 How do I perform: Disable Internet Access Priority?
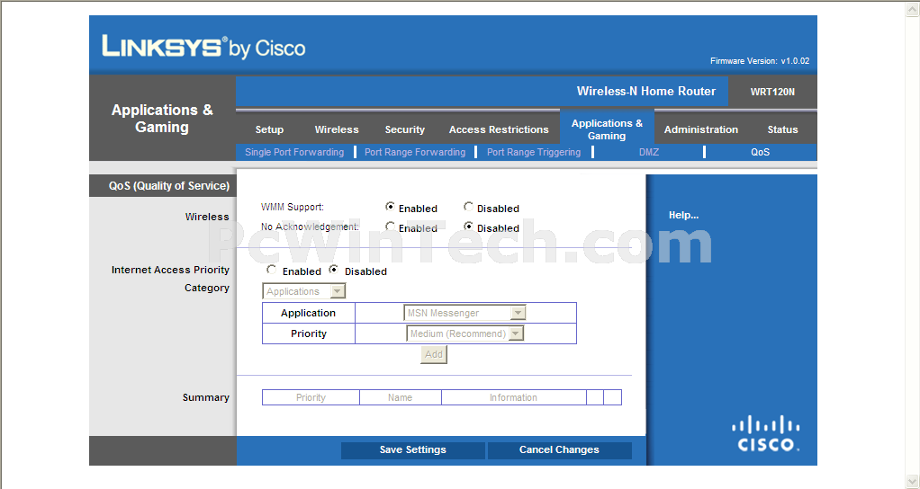pyautogui.click(x=333, y=270)
